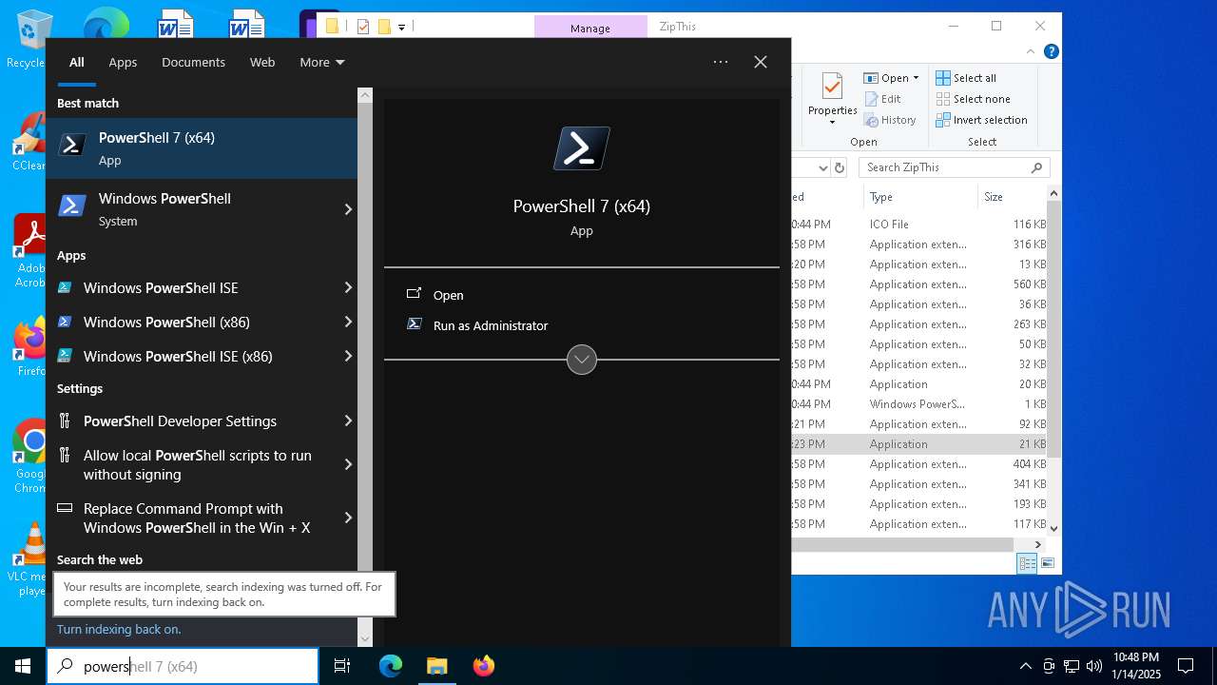Open the ribbon Open dropdown arrow
The width and height of the screenshot is (1217, 685).
coord(916,78)
